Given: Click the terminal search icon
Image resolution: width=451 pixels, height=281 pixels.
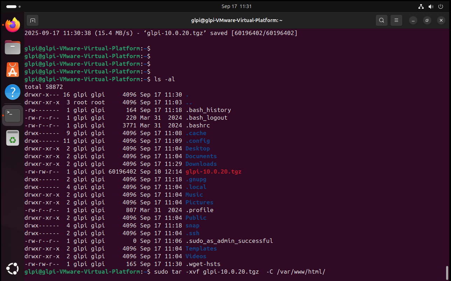Looking at the screenshot, I should point(382,20).
